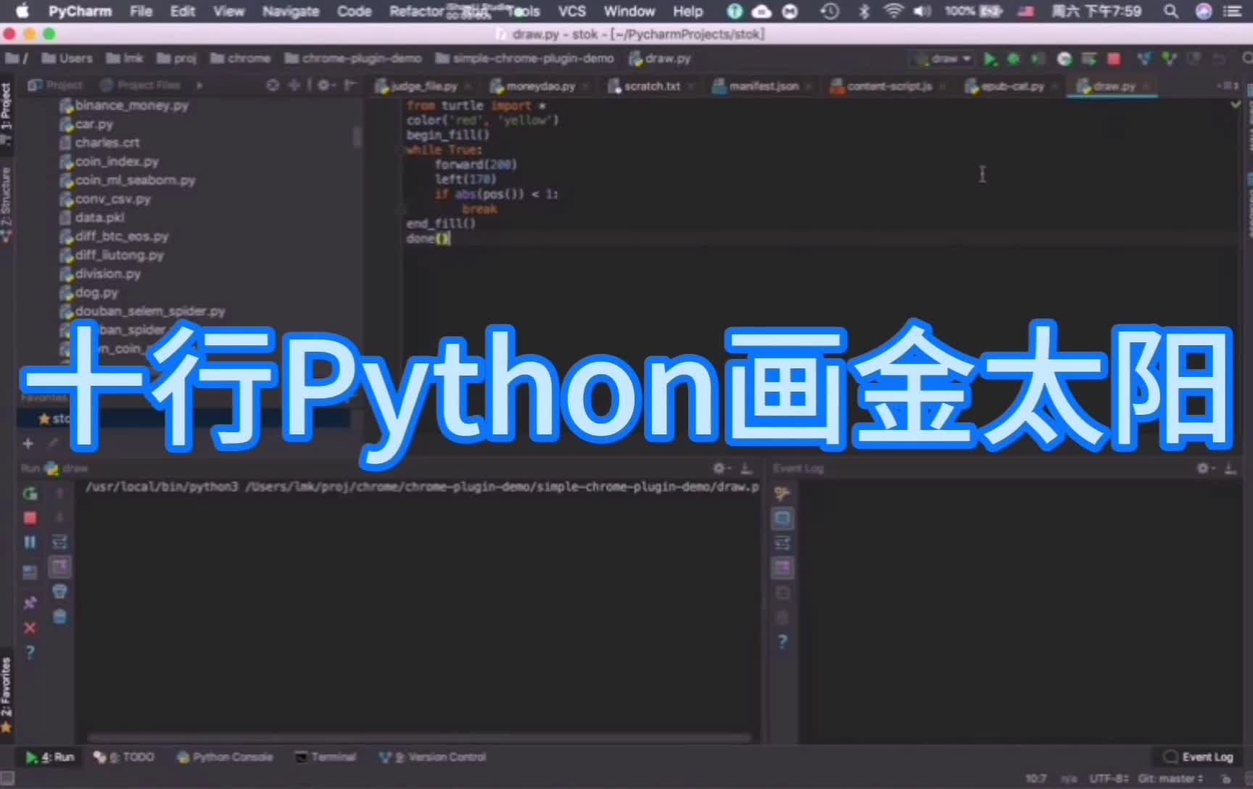This screenshot has height=789, width=1253.
Task: Open the run configurations dropdown labeled draw
Action: [943, 59]
